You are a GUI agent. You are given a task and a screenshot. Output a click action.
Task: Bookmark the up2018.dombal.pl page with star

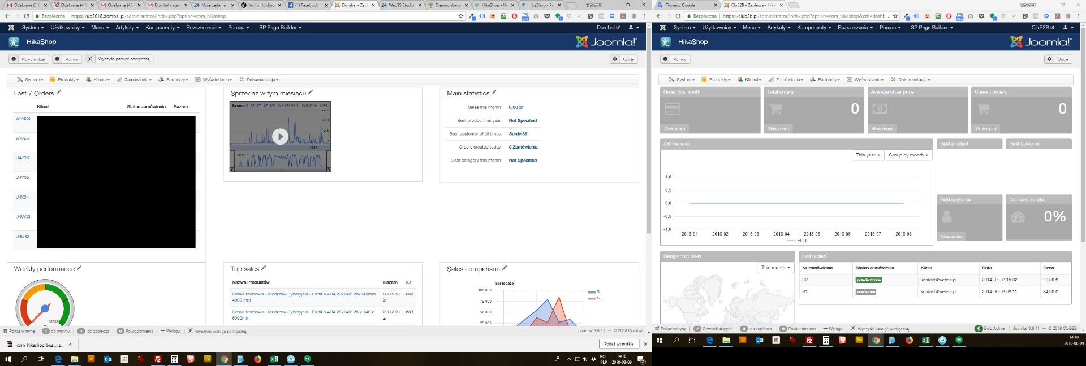click(461, 16)
